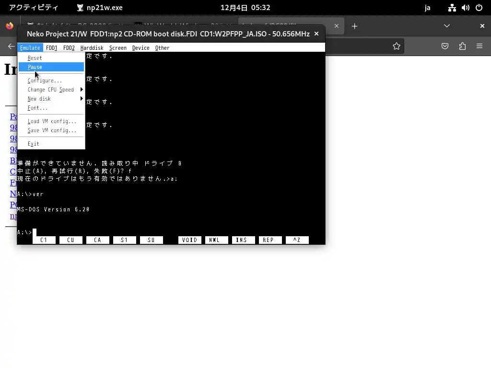The height and width of the screenshot is (368, 491).
Task: Open the FDD1 menu
Action: pos(51,48)
